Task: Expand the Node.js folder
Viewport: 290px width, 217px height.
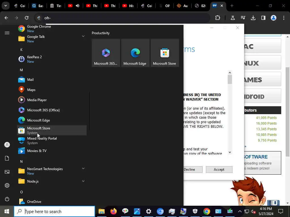Action: [x=52, y=181]
